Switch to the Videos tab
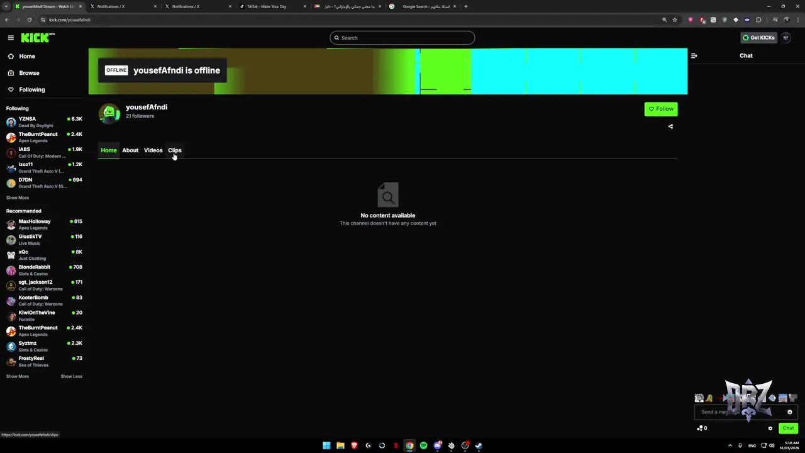 tap(153, 150)
